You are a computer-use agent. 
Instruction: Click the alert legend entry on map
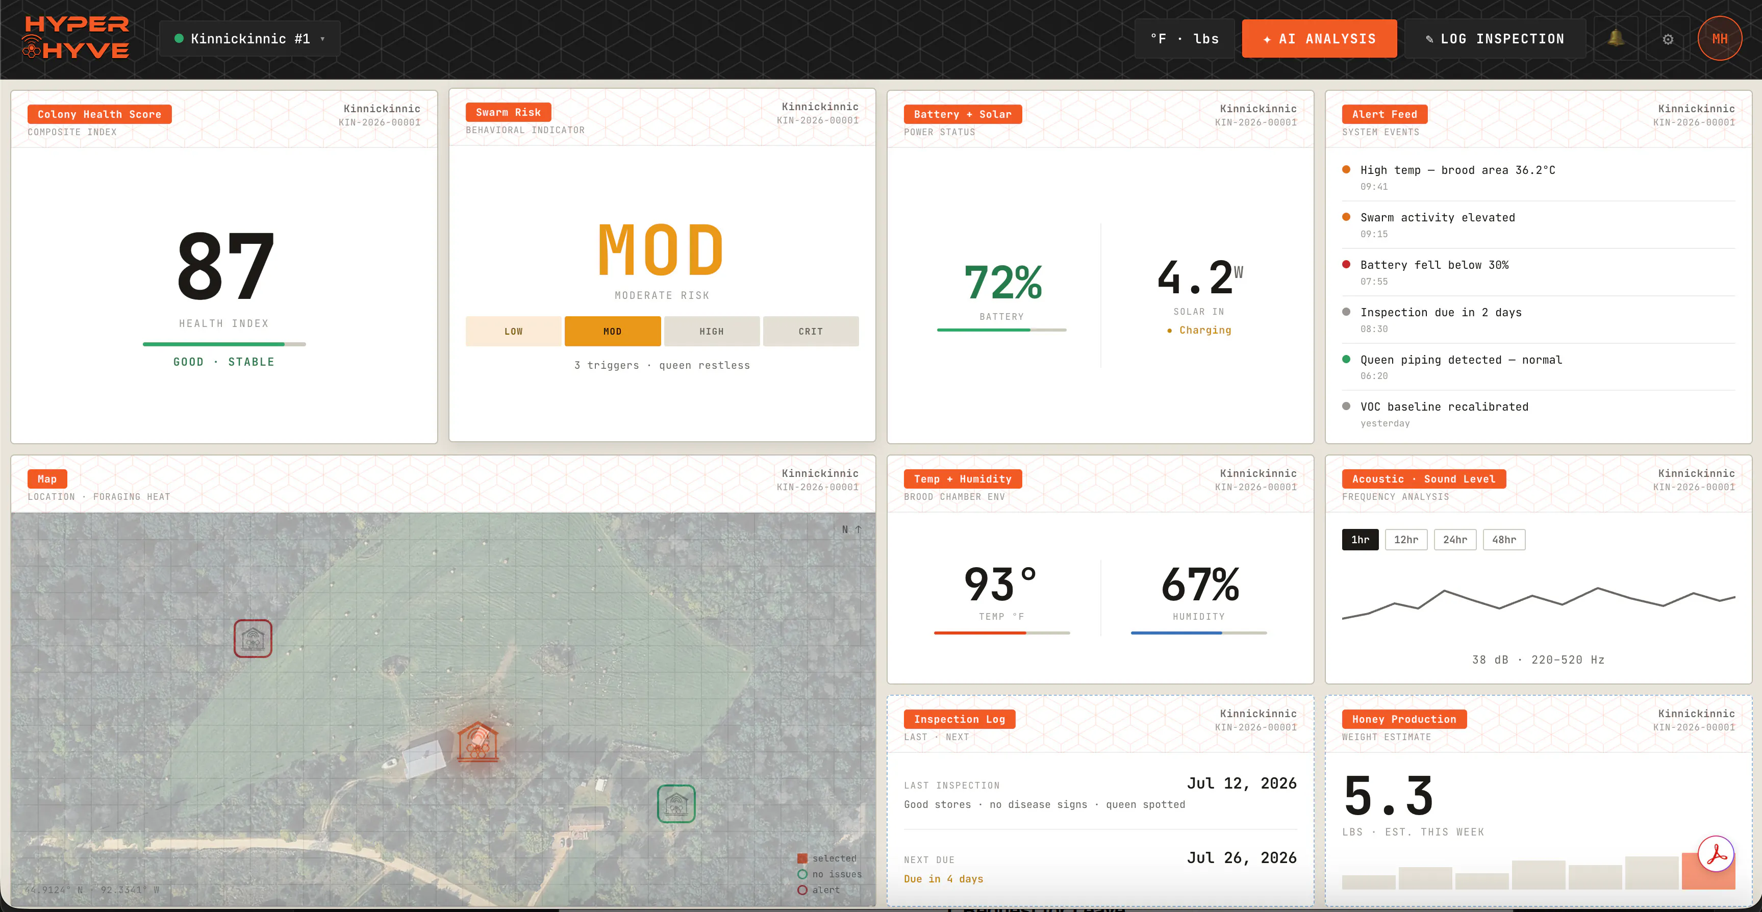click(818, 890)
